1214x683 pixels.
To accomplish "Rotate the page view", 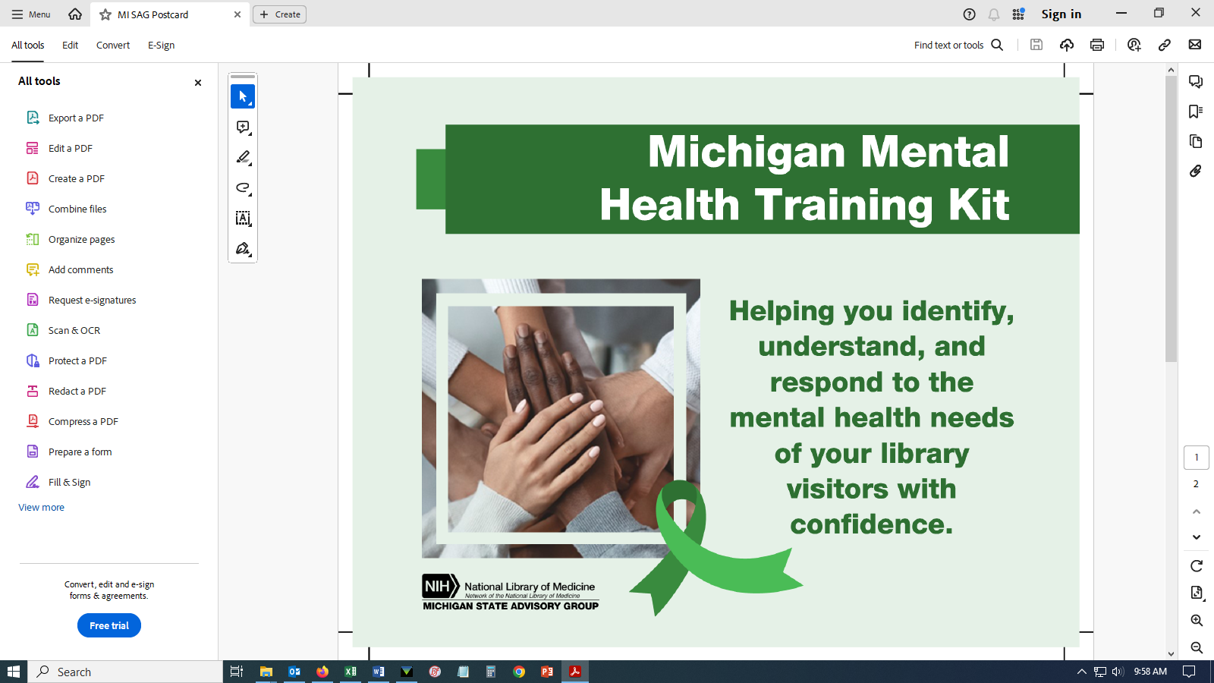I will [1197, 566].
